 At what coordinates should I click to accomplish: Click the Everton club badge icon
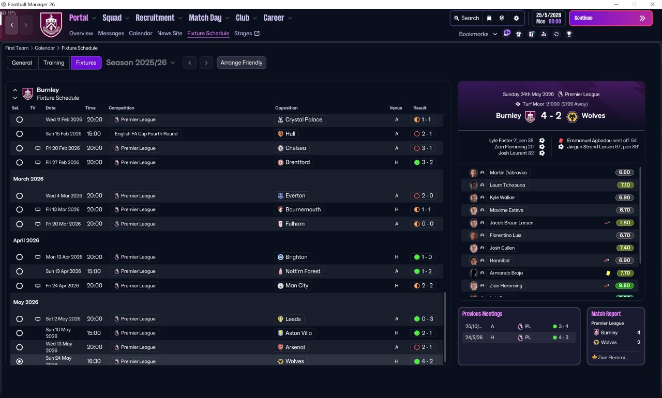(280, 195)
